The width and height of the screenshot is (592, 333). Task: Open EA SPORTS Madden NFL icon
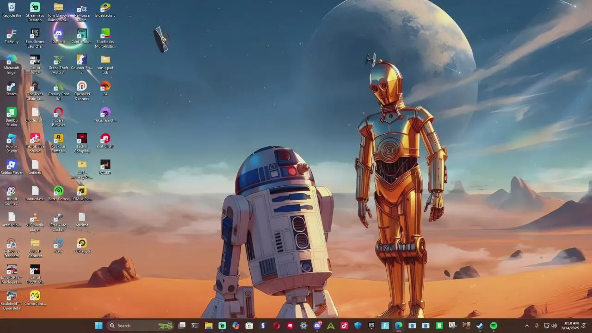point(12,275)
